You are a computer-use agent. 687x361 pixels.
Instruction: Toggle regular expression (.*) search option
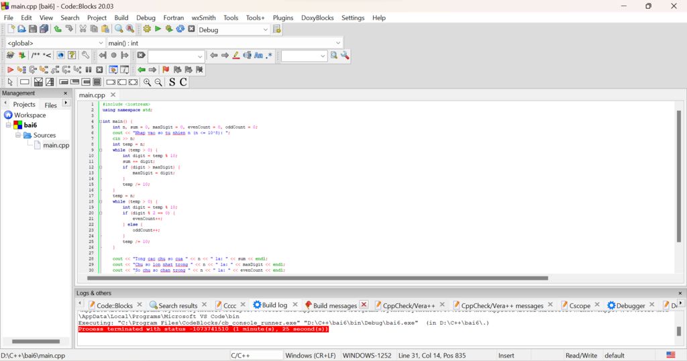[269, 55]
